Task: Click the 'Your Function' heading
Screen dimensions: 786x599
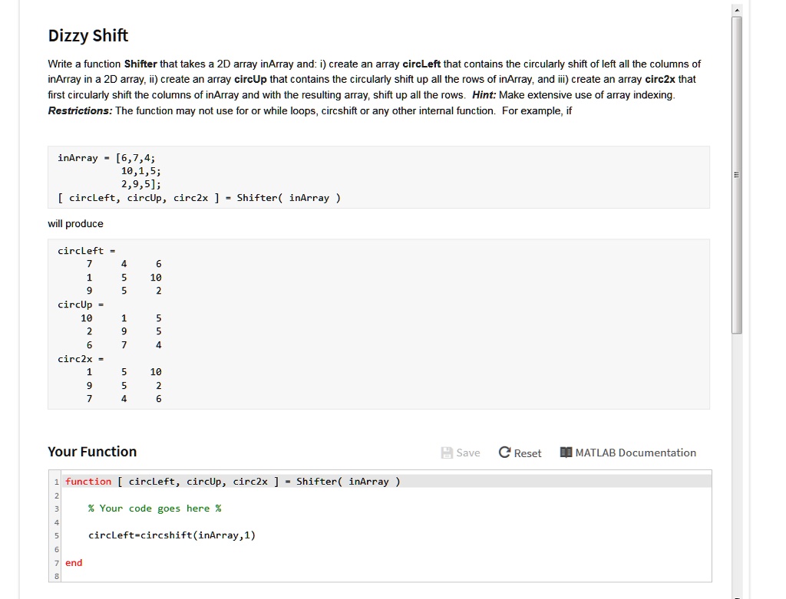Action: [92, 452]
